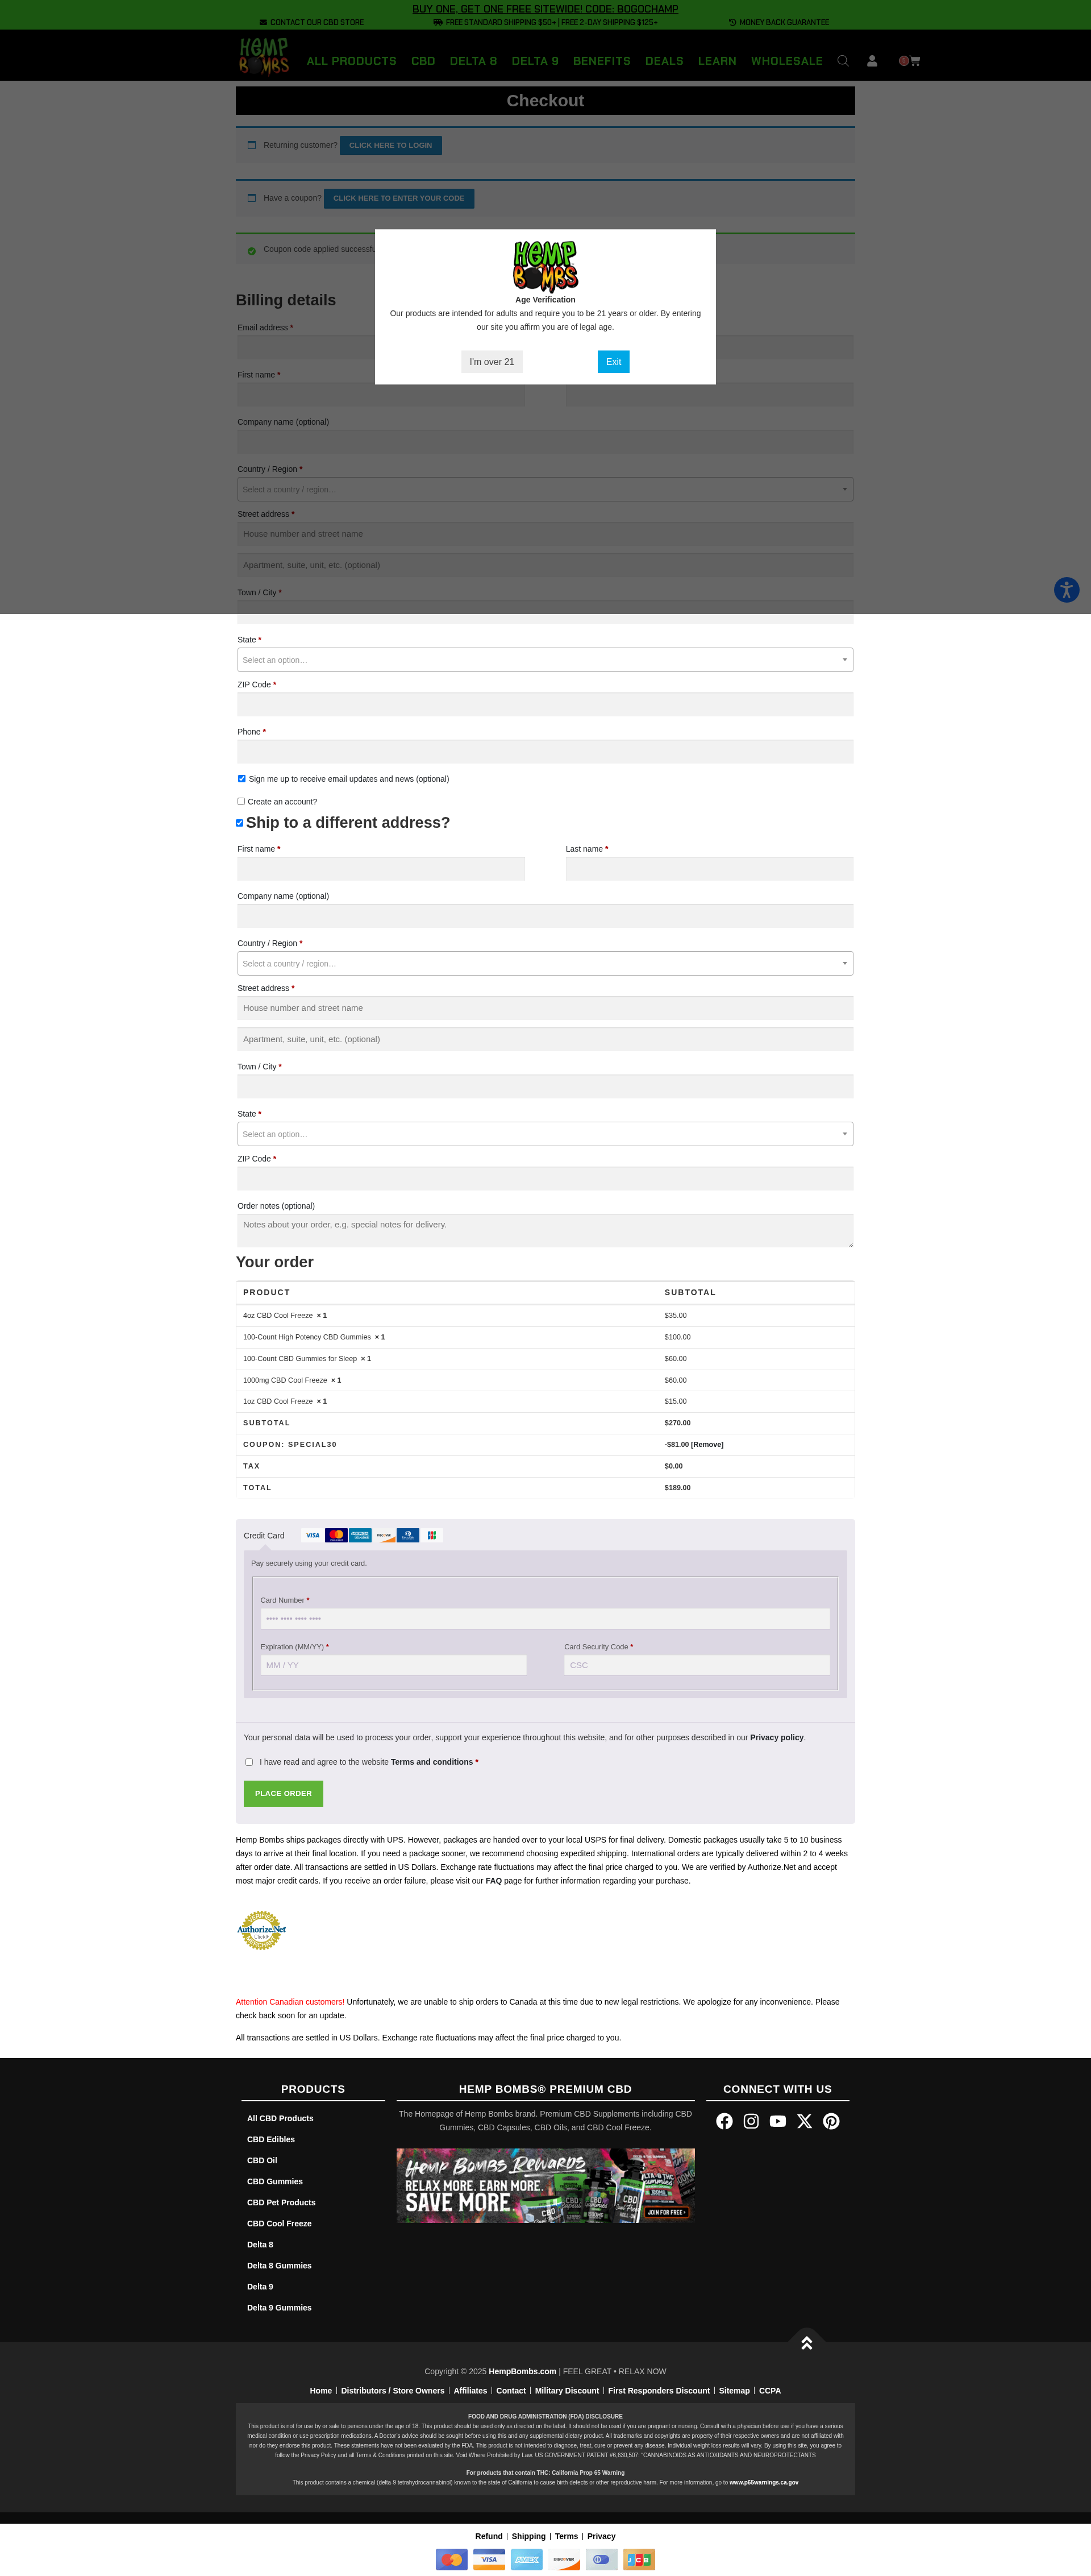Click the search magnifier icon in header

pos(842,61)
